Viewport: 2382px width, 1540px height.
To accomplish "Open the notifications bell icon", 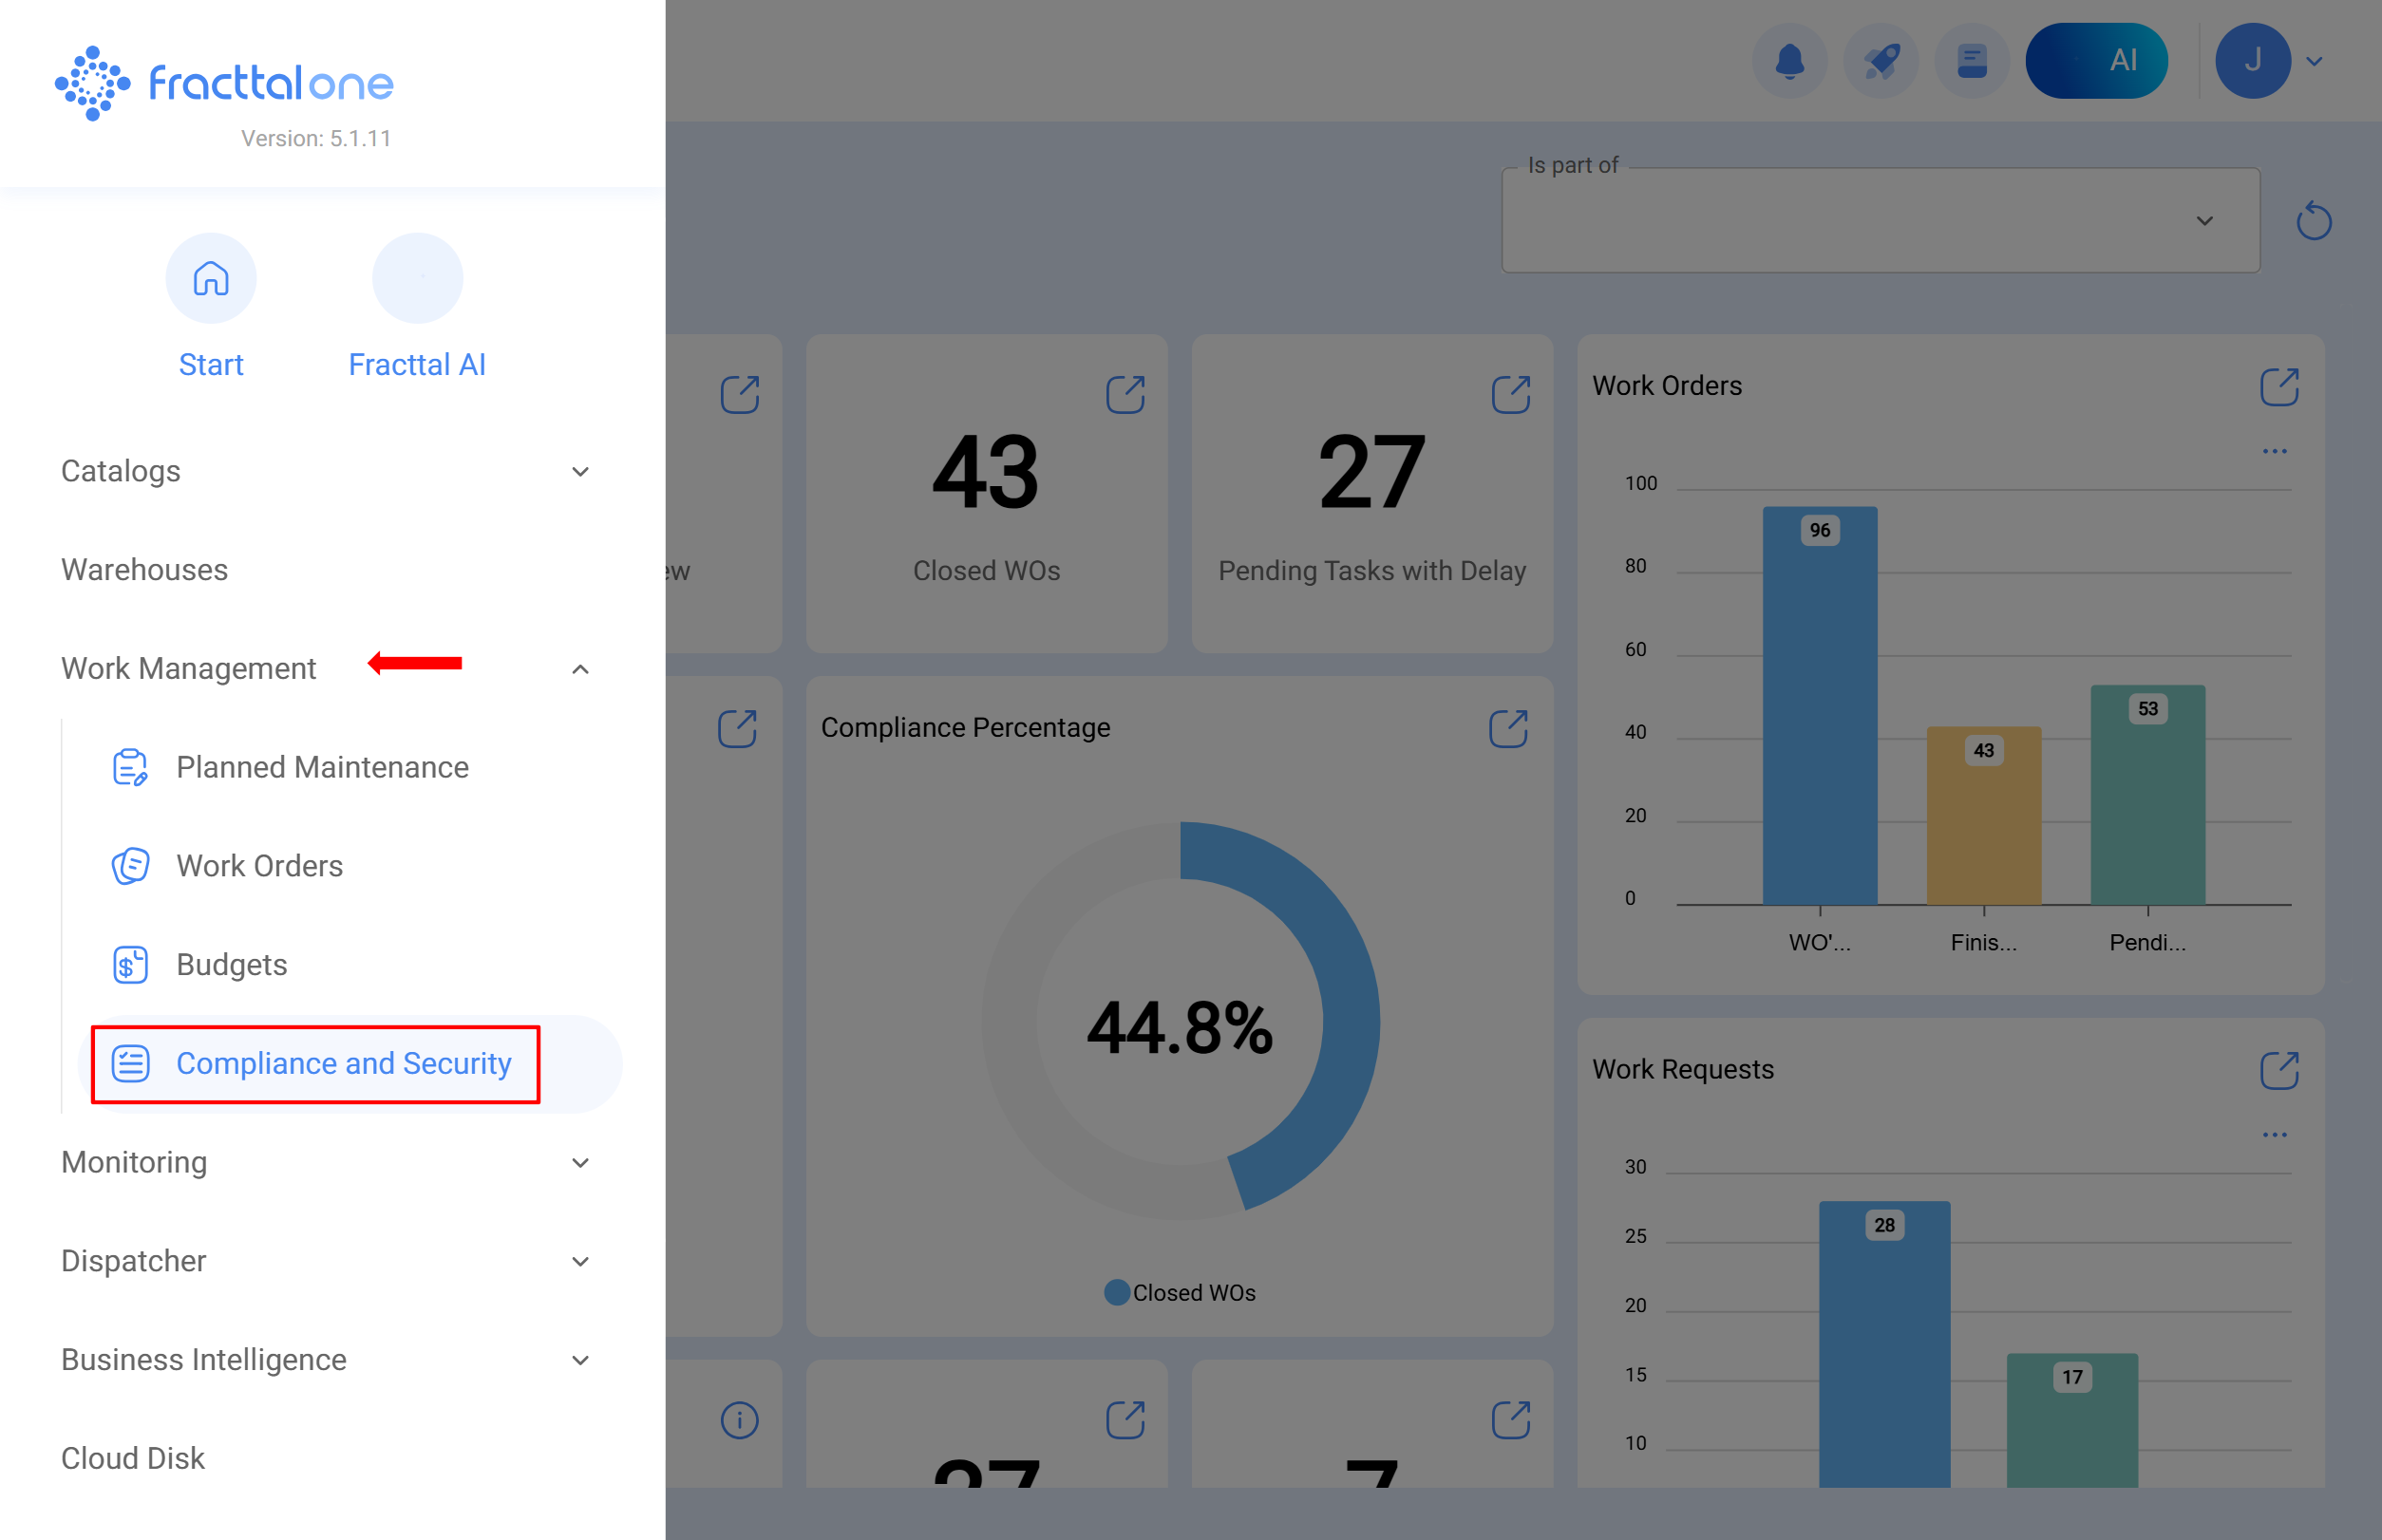I will point(1789,61).
